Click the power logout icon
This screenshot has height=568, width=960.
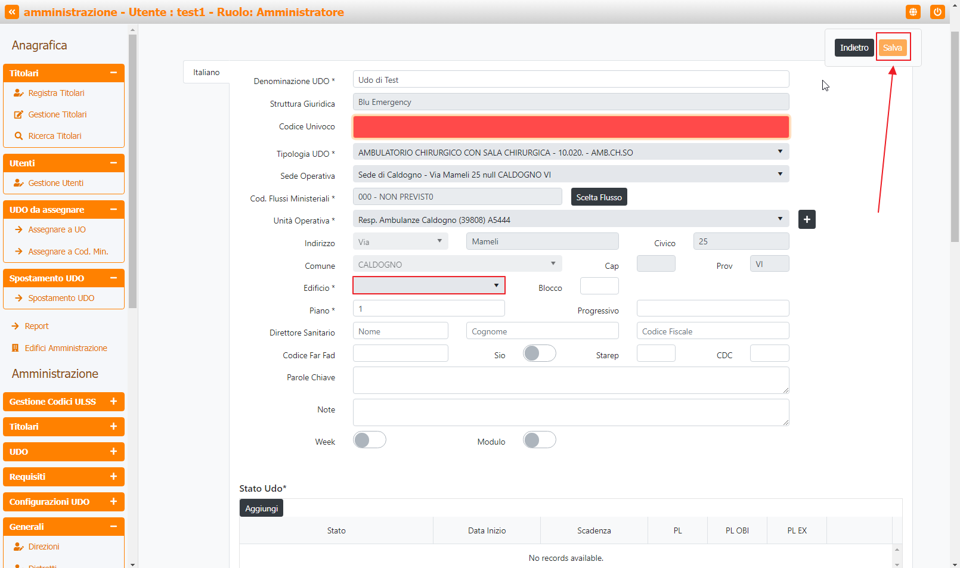coord(937,12)
